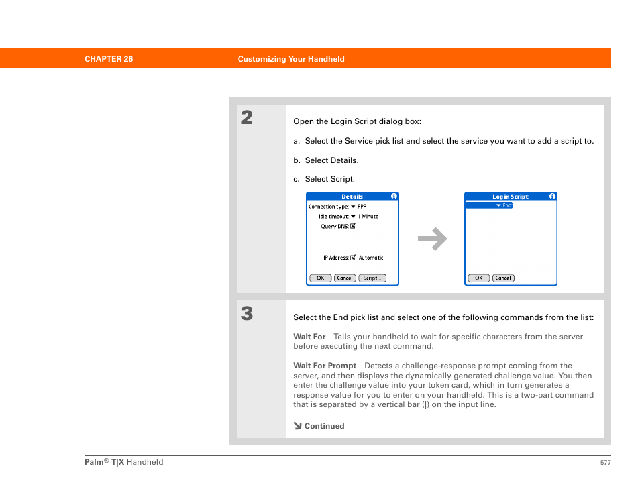Click OK in the Login Script dialog
The height and width of the screenshot is (495, 640).
(479, 278)
